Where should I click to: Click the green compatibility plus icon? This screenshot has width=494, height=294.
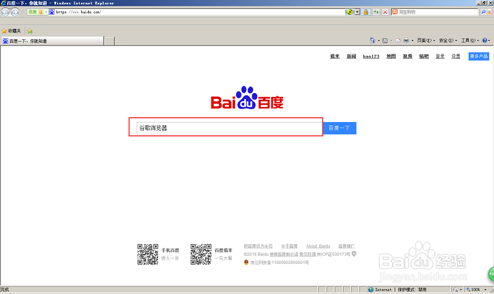pos(350,12)
